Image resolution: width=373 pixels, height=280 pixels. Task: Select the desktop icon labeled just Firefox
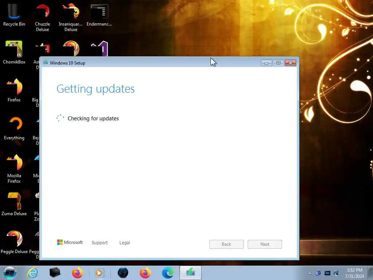point(14,90)
